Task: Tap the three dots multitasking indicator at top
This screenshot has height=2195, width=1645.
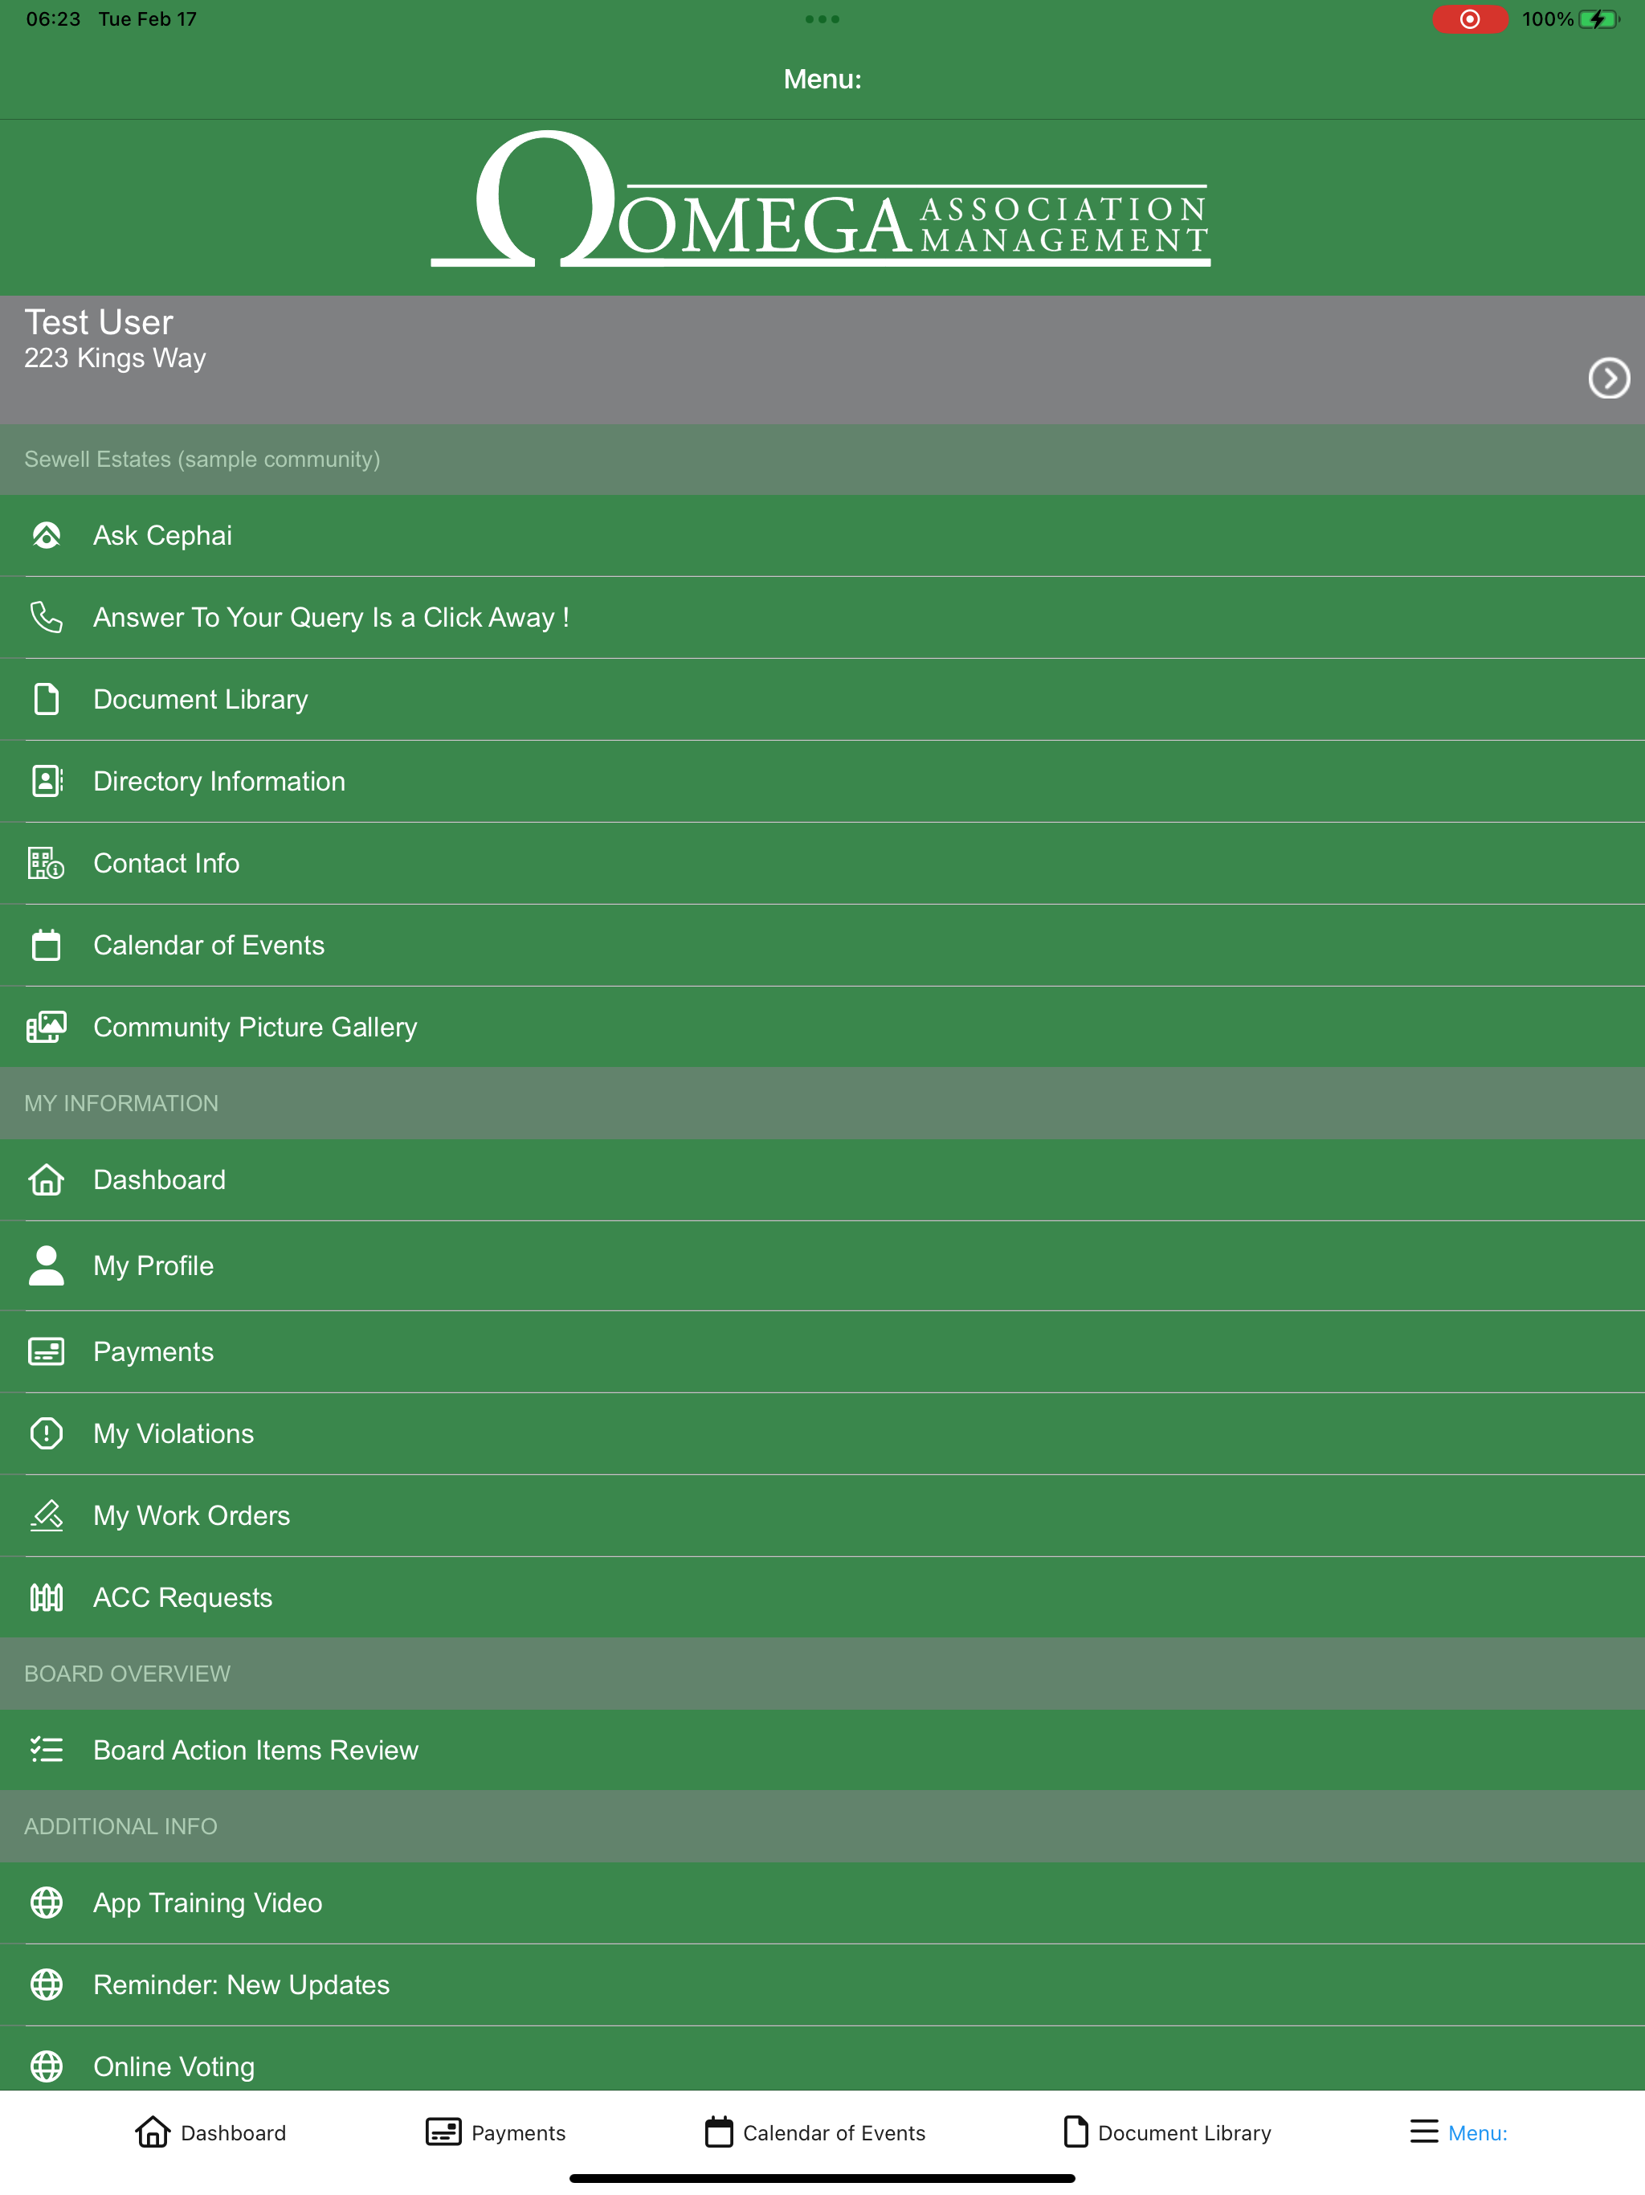Action: (x=822, y=18)
